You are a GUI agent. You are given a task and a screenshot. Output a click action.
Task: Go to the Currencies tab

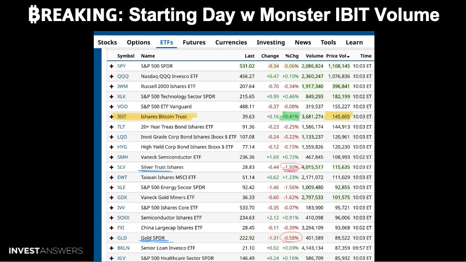[x=231, y=42]
